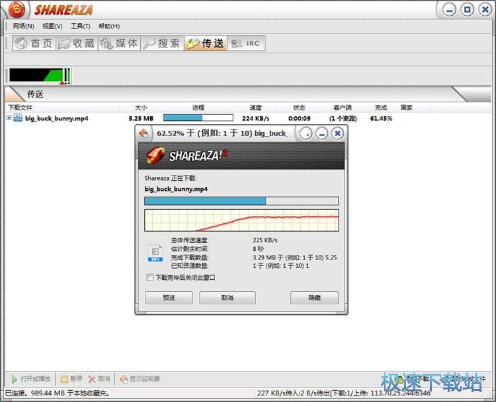Screen dimensions: 496x402
Task: Click the 取消 red X toolbar button
Action: [99, 379]
